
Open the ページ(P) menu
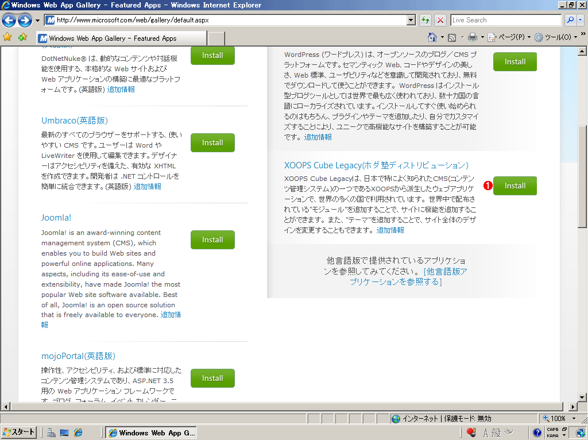[509, 37]
